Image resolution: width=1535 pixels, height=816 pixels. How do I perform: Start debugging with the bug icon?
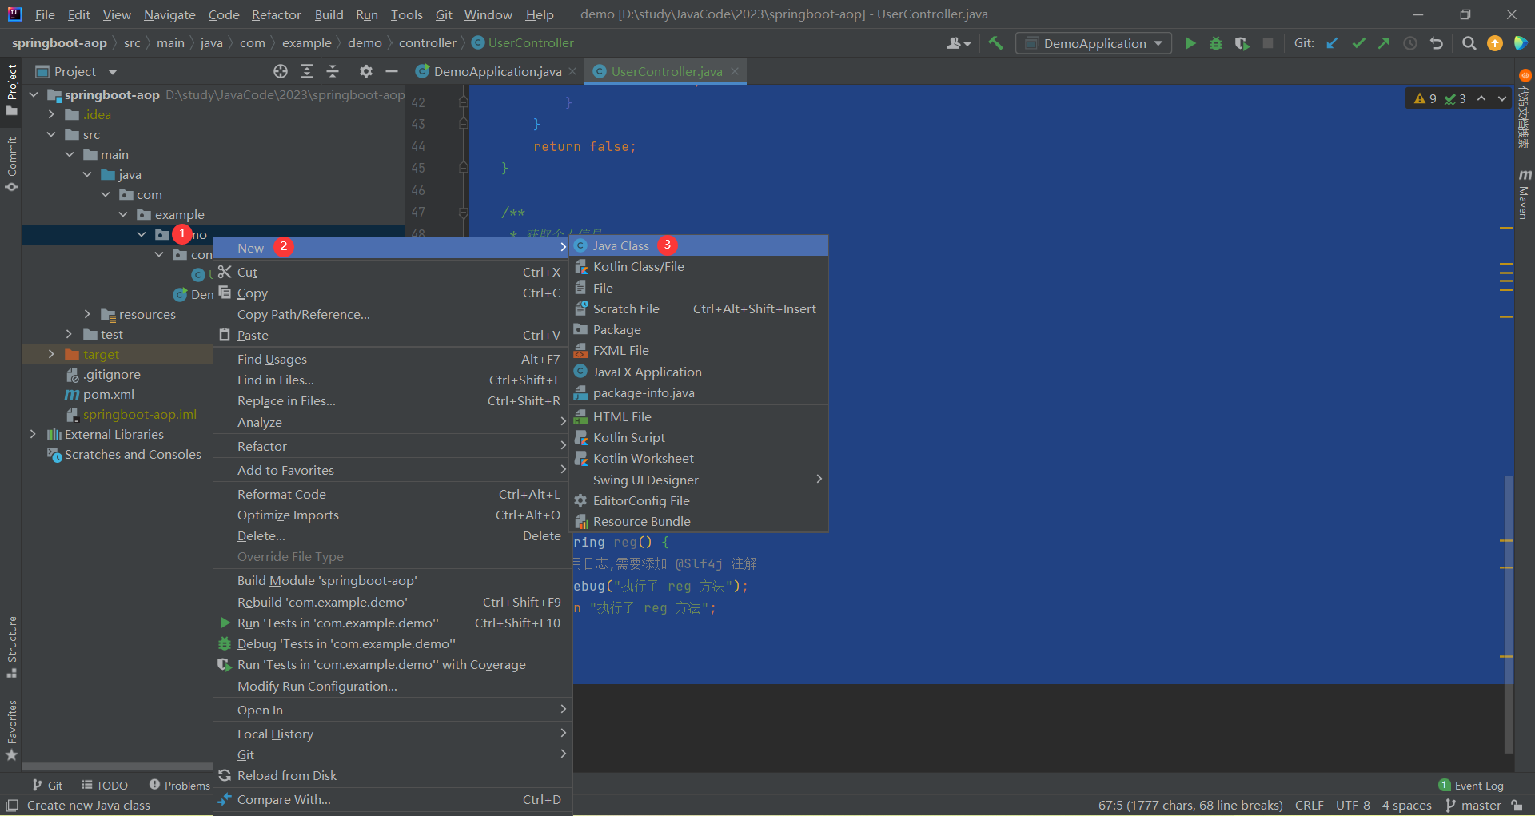[x=1216, y=43]
